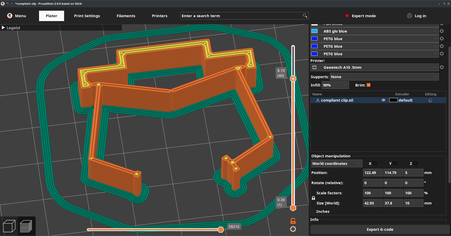Enable the Inches checkbox
Viewport: 451px width, 236px height.
point(313,212)
